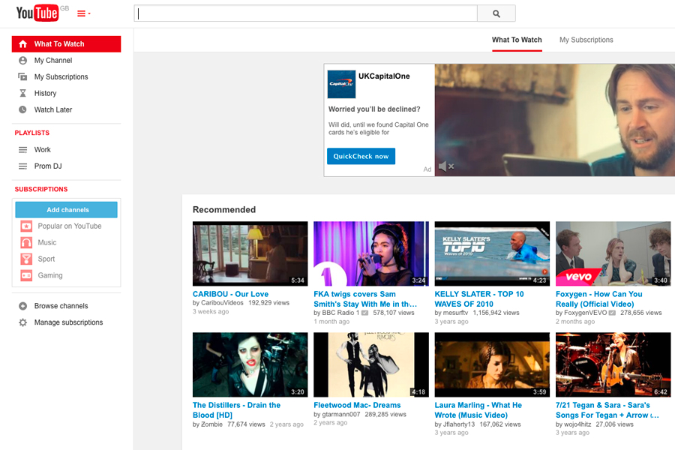Switch to the What To Watch tab
This screenshot has height=450, width=675.
[517, 40]
